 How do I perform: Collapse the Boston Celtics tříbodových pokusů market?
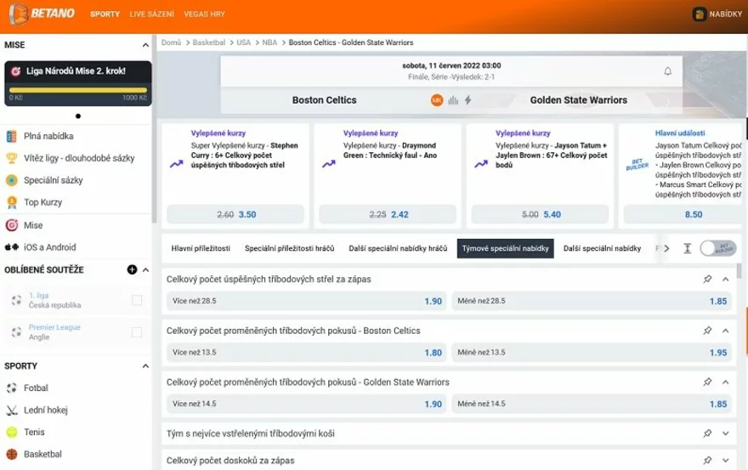pyautogui.click(x=726, y=331)
